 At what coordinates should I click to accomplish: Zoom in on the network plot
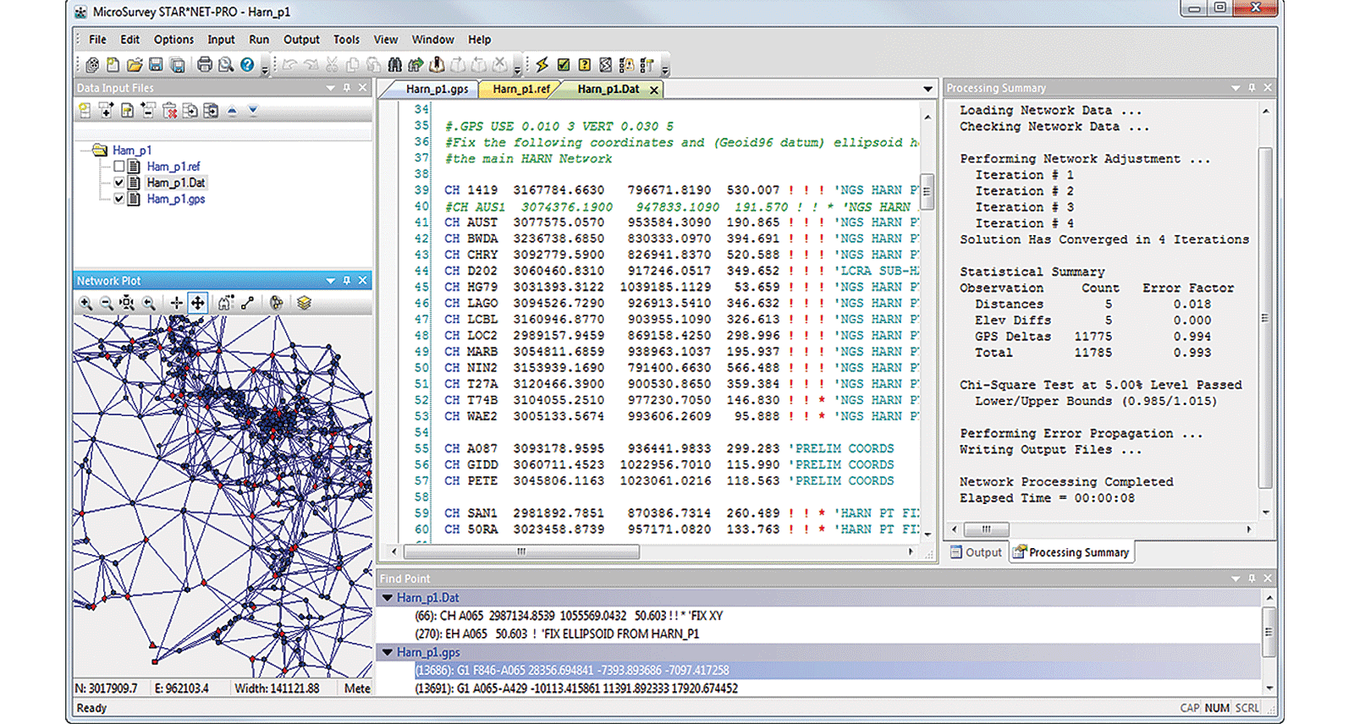pos(85,303)
